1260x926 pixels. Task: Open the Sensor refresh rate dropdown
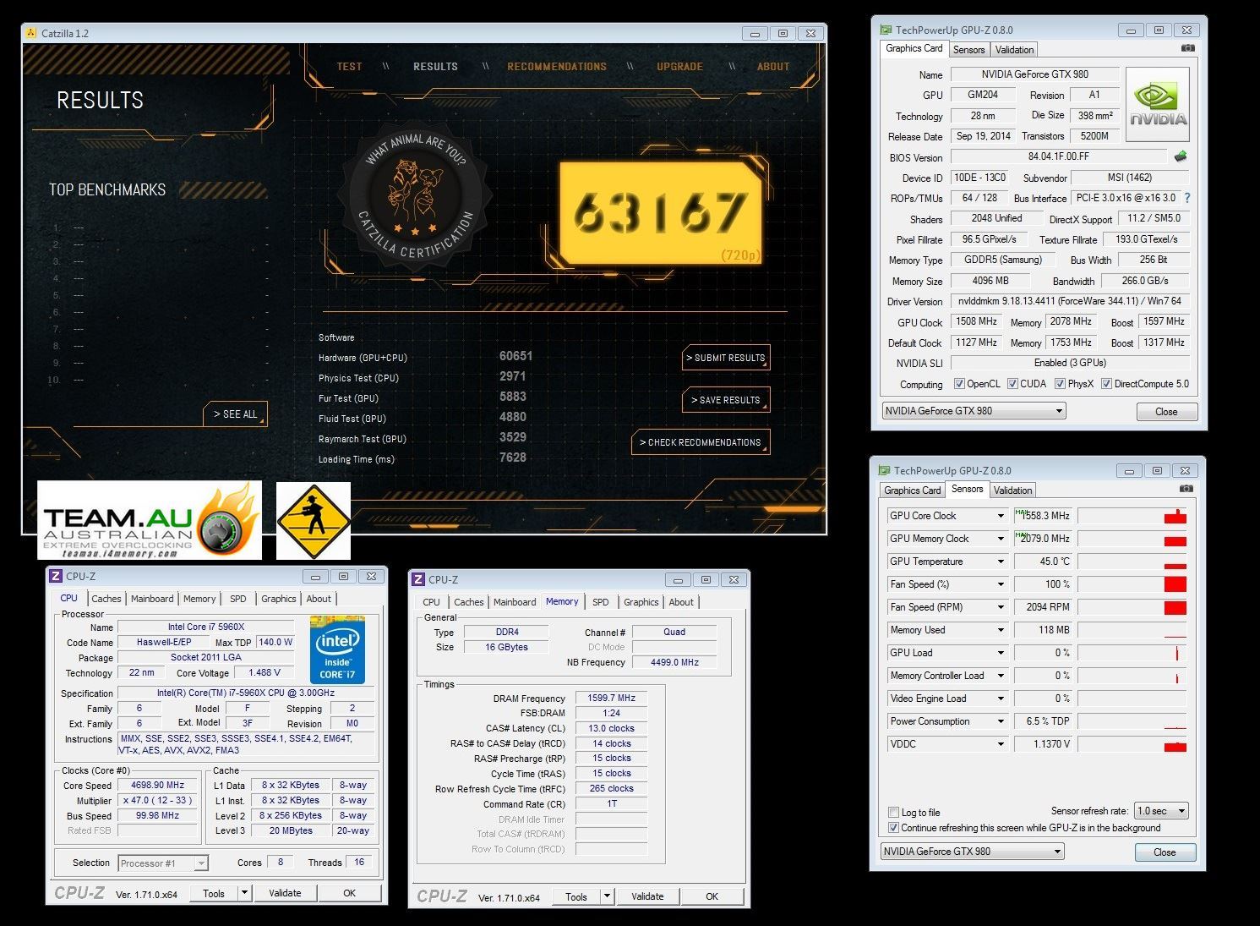click(x=1161, y=811)
